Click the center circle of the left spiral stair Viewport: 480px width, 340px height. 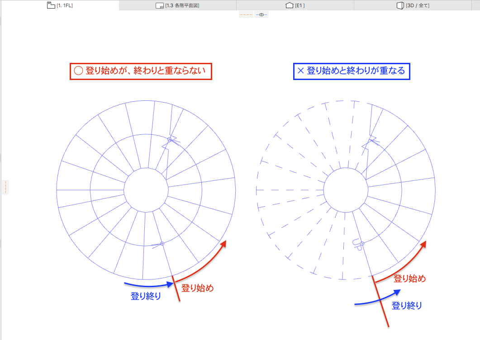[x=146, y=190]
